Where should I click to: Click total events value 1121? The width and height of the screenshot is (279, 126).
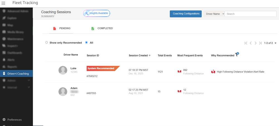coord(160,72)
